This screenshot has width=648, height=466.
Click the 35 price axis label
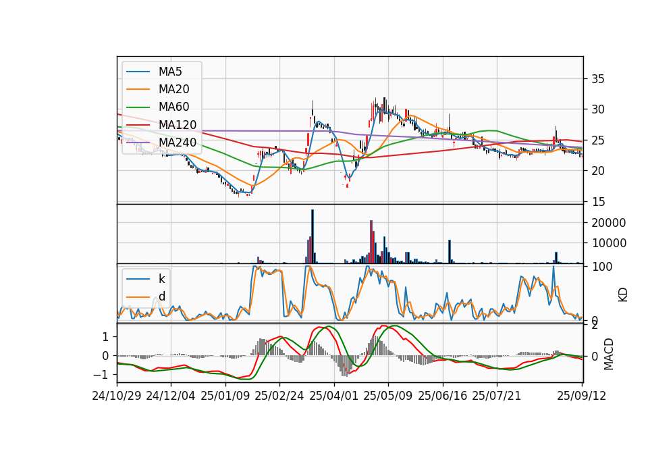pyautogui.click(x=598, y=79)
